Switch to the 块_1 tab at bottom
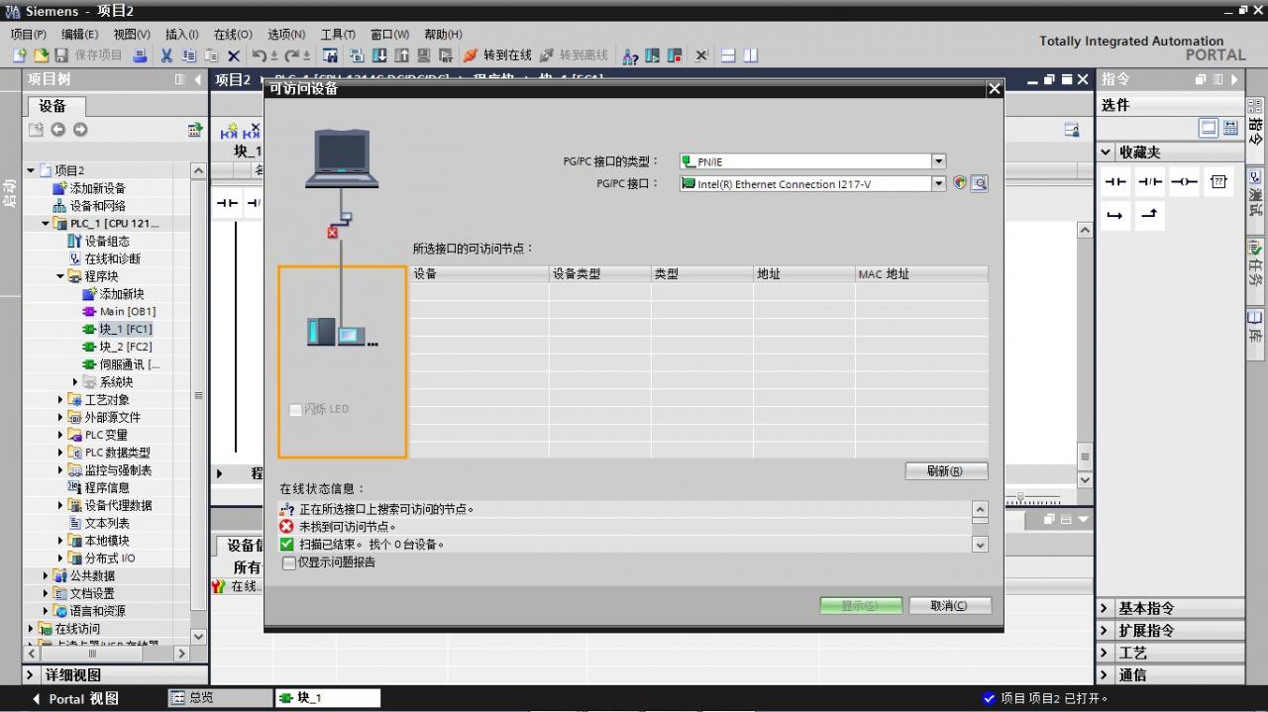The height and width of the screenshot is (712, 1268). click(327, 697)
